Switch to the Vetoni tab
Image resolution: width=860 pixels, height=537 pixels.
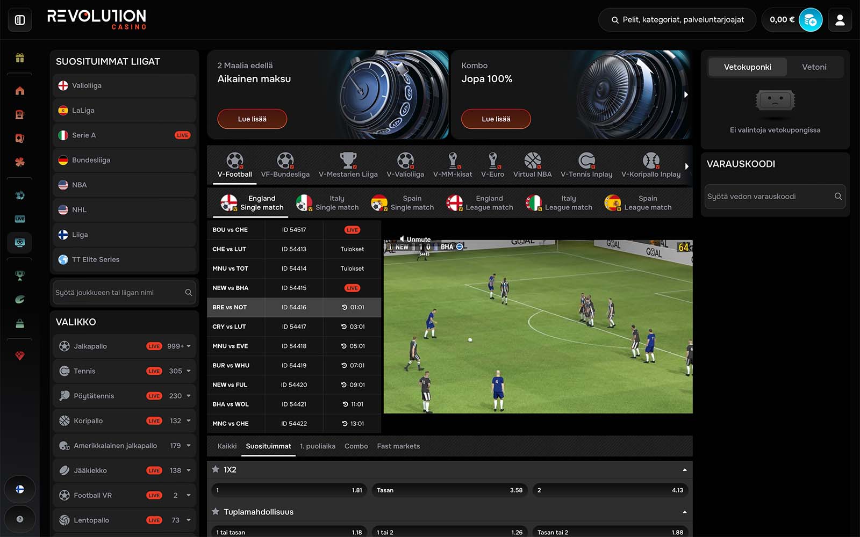coord(814,67)
